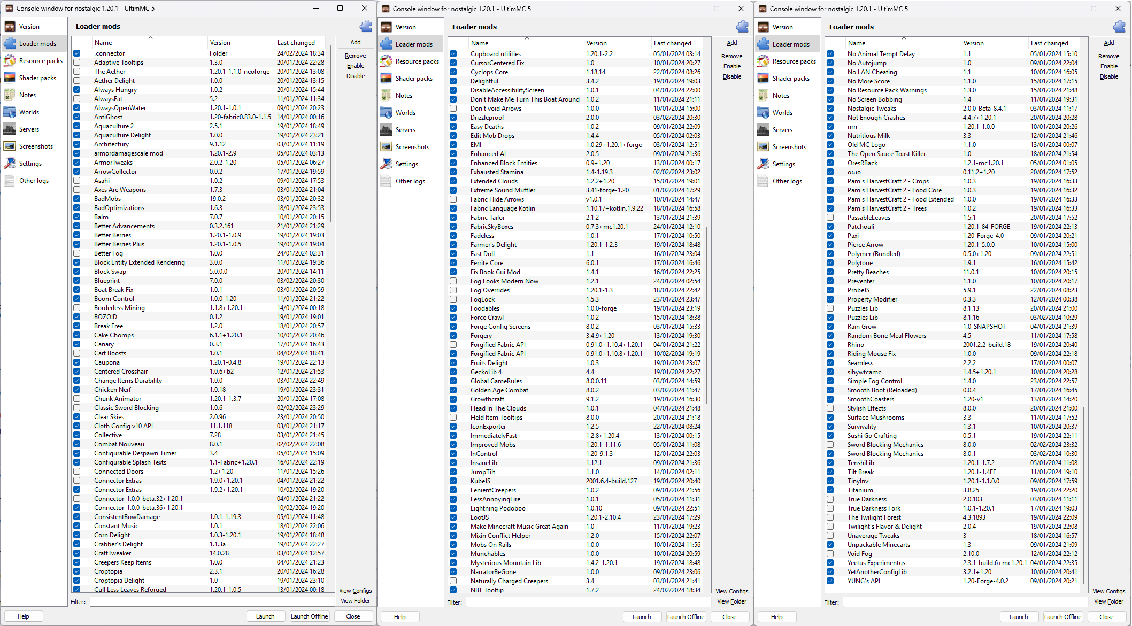Switch to Resource packs page in right window
Screen dimensions: 1132x626
[787, 61]
